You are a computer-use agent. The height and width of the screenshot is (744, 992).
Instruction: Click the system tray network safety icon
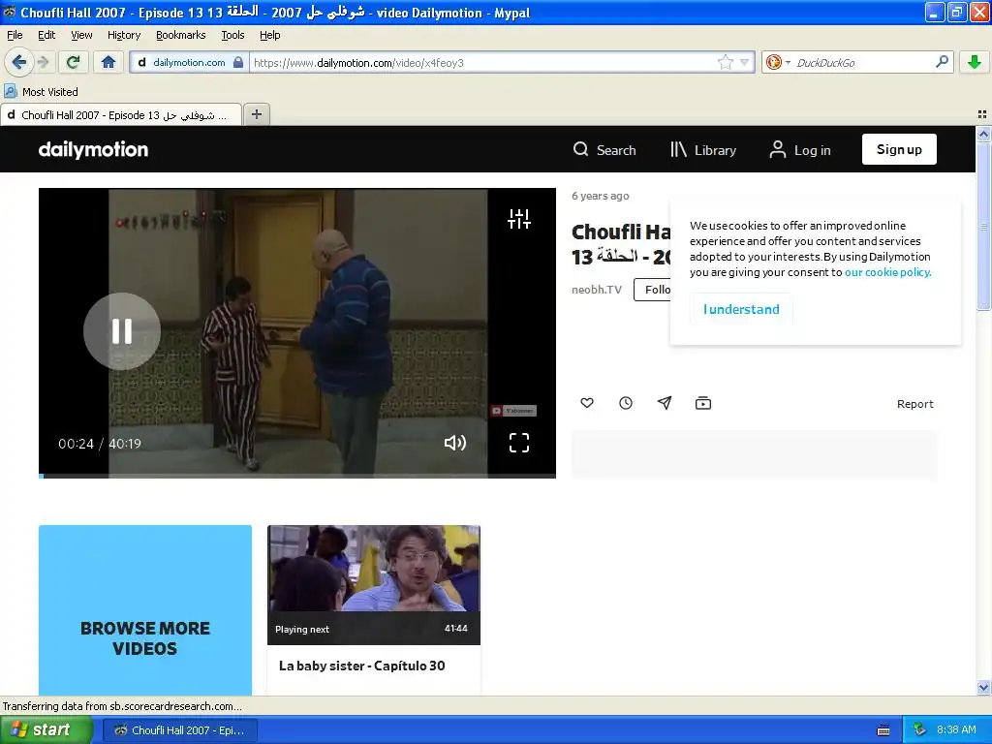[919, 729]
